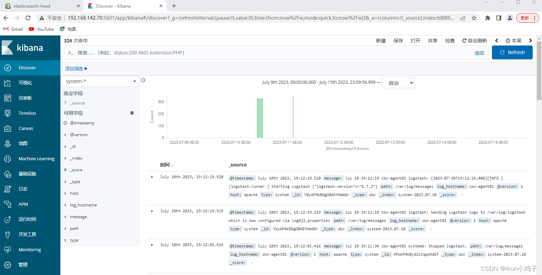
Task: Open browser profile avatar
Action: tap(510, 18)
